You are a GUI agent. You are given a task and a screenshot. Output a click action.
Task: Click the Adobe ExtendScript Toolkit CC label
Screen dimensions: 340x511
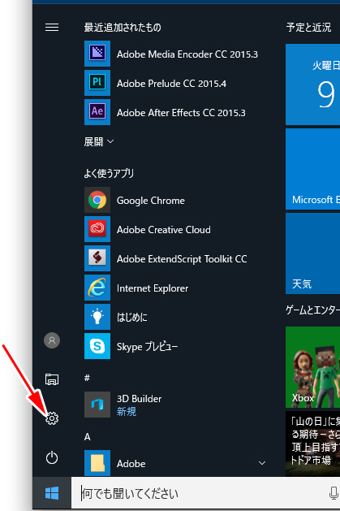point(182,259)
